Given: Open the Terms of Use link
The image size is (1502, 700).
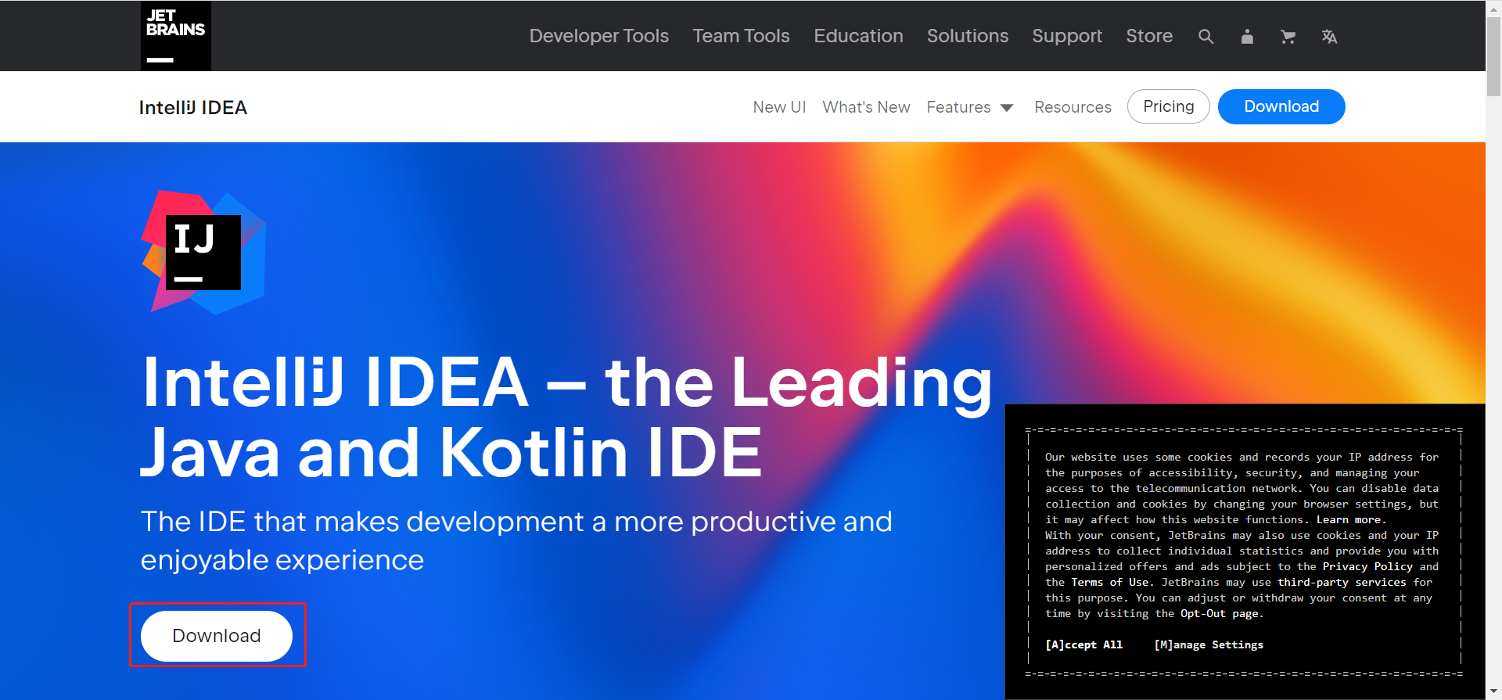Looking at the screenshot, I should pyautogui.click(x=1110, y=582).
